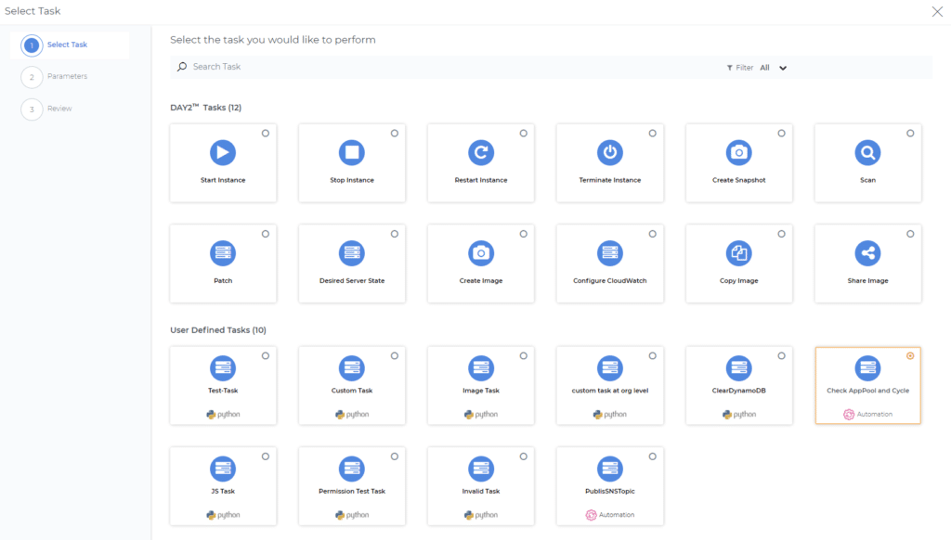Screen dimensions: 951x540
Task: Click the Filter label with funnel icon
Action: click(x=740, y=68)
